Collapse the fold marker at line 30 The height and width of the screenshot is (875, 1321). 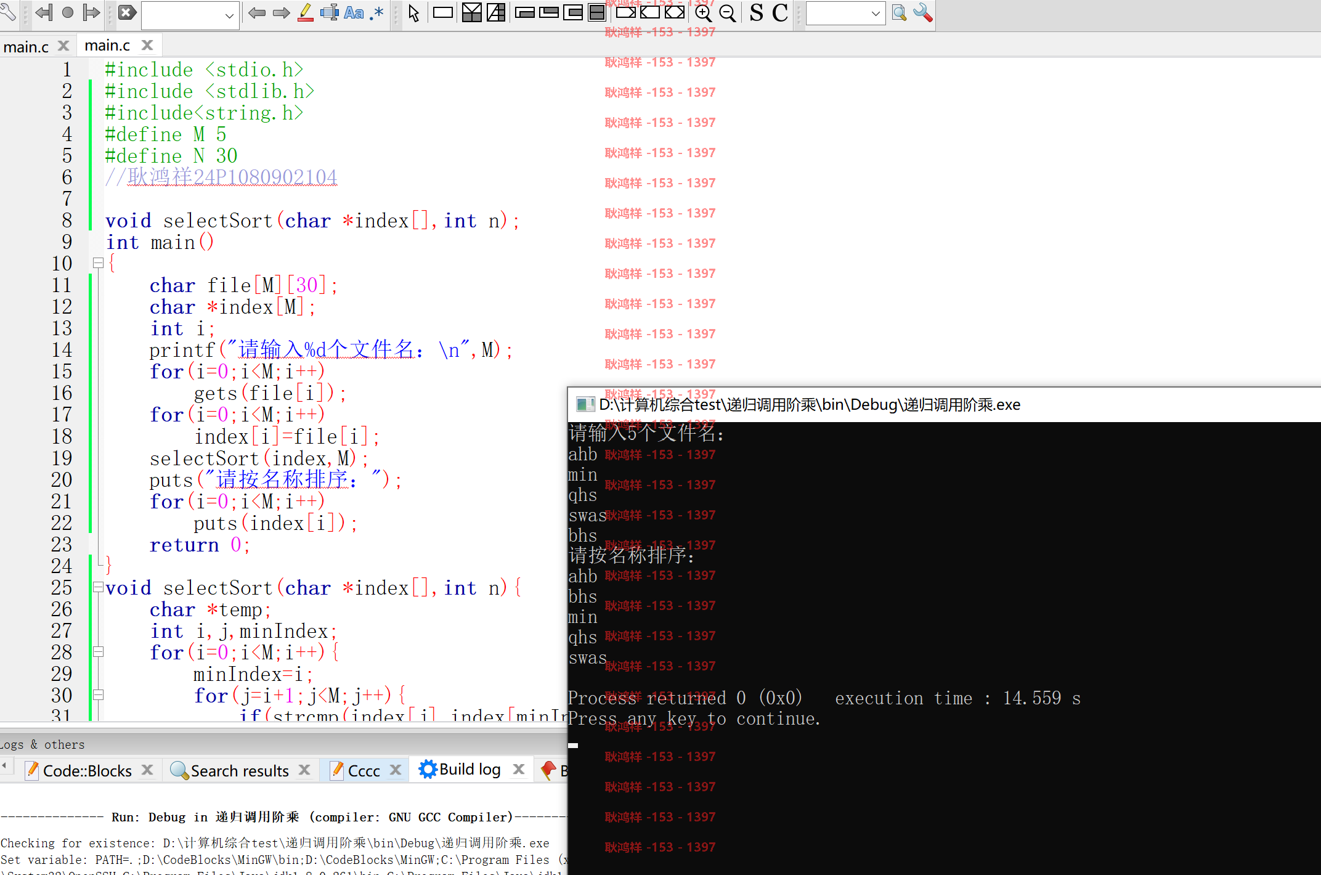[98, 695]
